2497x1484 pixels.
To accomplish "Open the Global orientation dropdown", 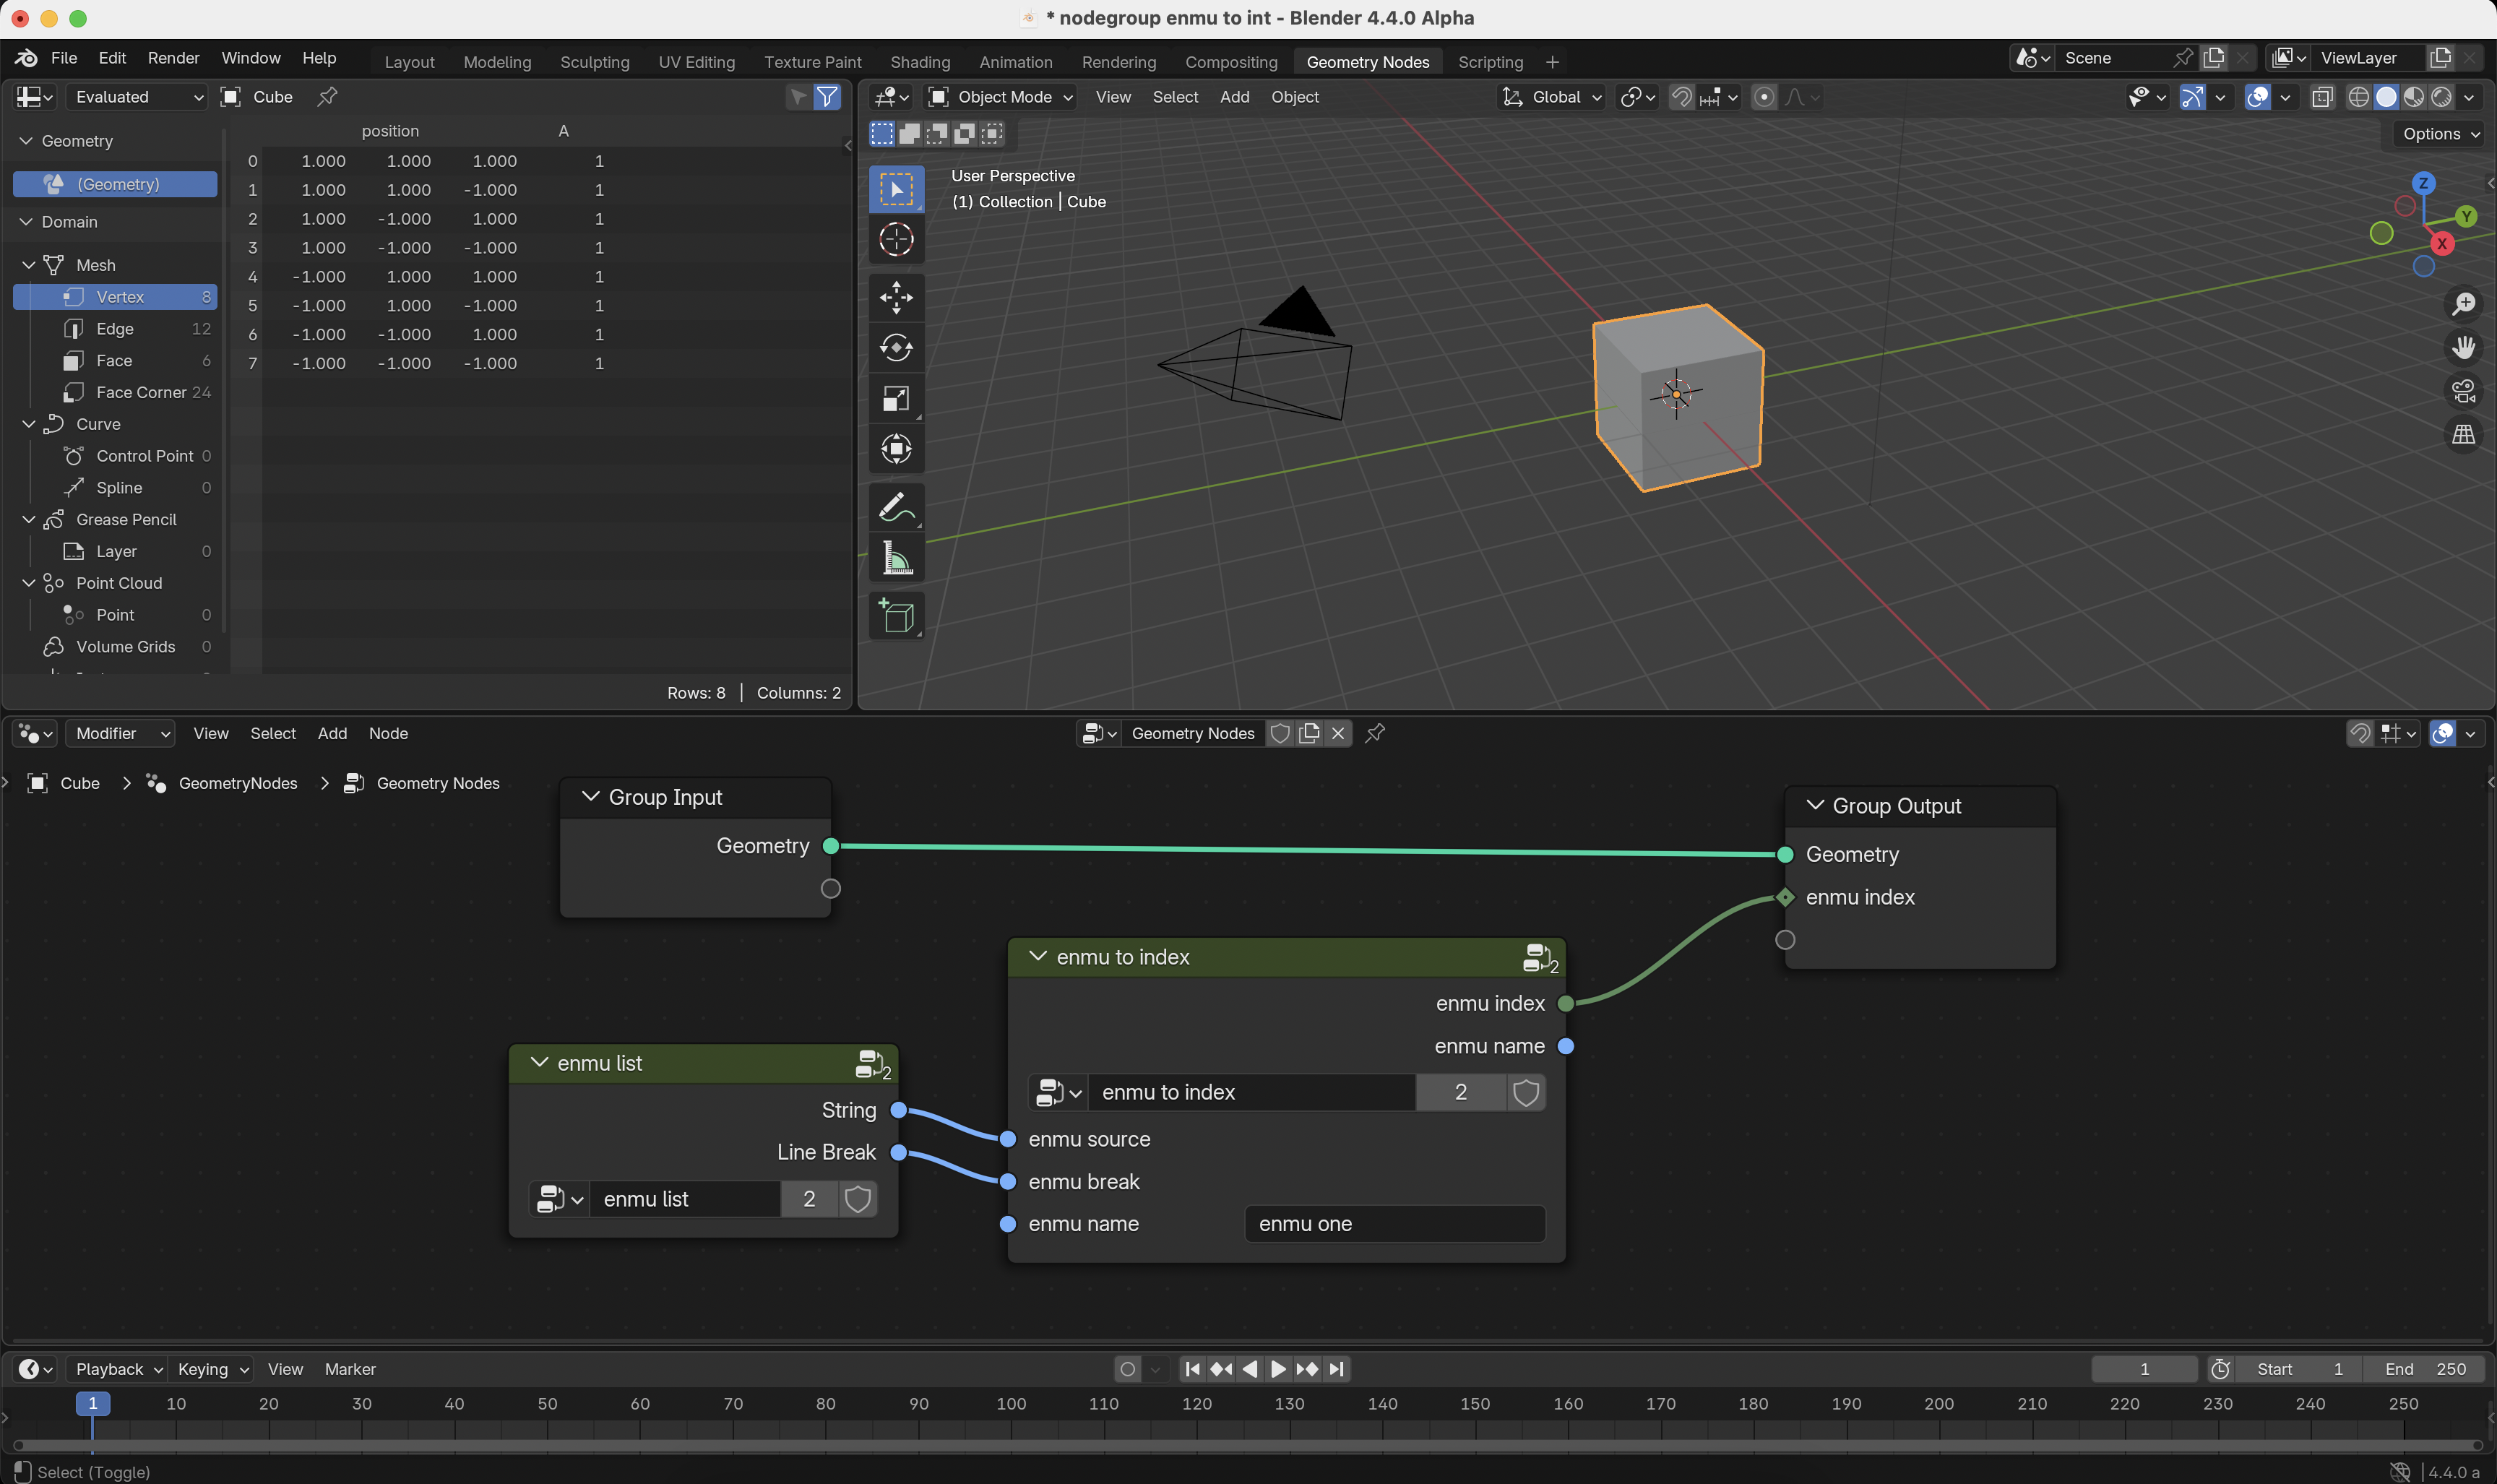I will pos(1552,97).
